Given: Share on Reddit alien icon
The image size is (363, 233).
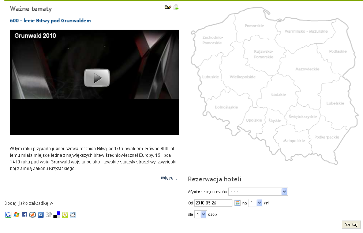Looking at the screenshot, I should tap(73, 215).
